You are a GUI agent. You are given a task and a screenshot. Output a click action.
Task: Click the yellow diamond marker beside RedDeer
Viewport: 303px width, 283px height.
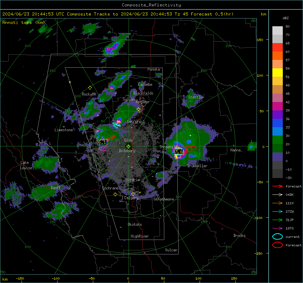(x=138, y=109)
